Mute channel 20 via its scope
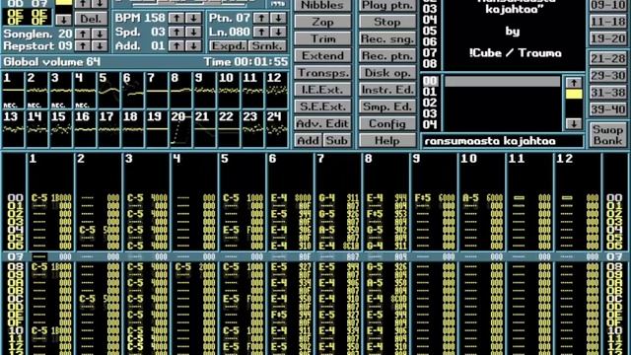Viewport: 631px width, 355px height. point(180,129)
